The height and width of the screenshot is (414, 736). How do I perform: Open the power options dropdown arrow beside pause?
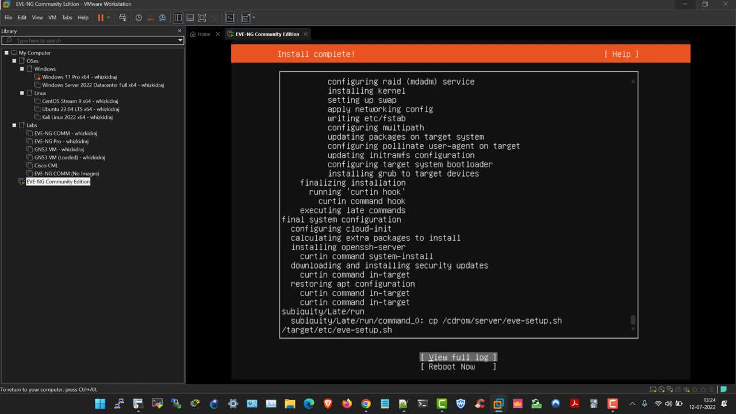point(108,18)
